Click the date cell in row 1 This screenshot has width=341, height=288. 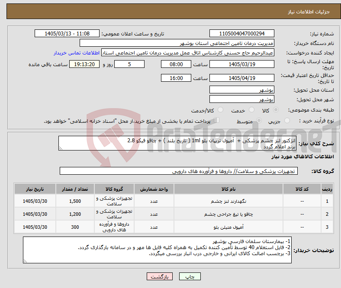click(35, 201)
